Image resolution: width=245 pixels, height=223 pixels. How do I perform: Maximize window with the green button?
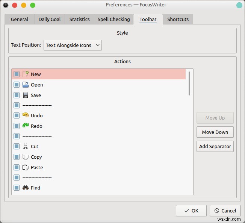[x=33, y=5]
